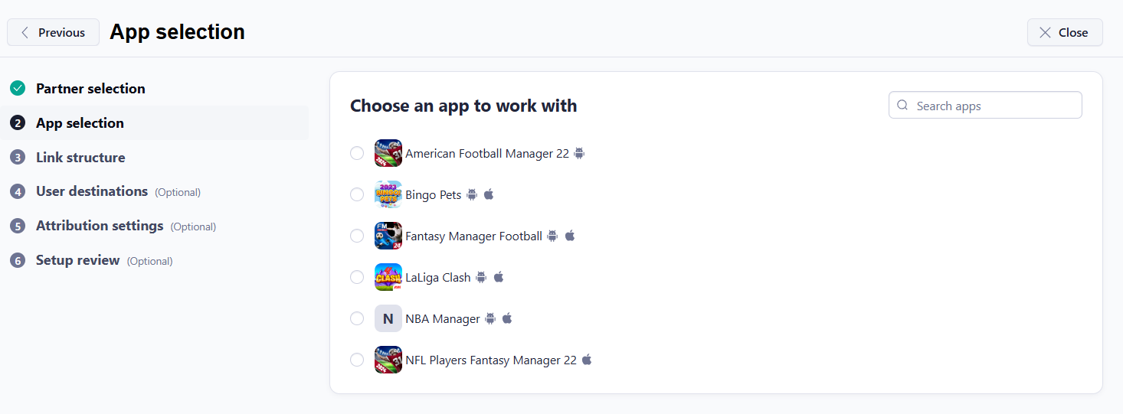1123x414 pixels.
Task: Click the Android icon beside Bingo Pets
Action: 472,194
